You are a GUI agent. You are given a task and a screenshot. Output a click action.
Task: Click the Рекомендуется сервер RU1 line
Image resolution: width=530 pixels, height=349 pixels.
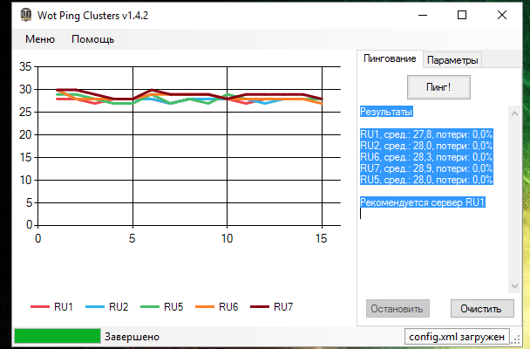(423, 202)
